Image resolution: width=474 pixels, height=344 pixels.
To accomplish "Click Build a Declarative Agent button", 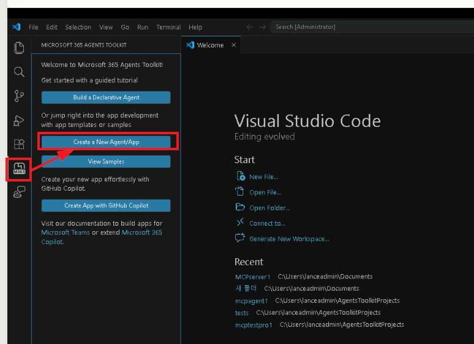I will click(106, 97).
